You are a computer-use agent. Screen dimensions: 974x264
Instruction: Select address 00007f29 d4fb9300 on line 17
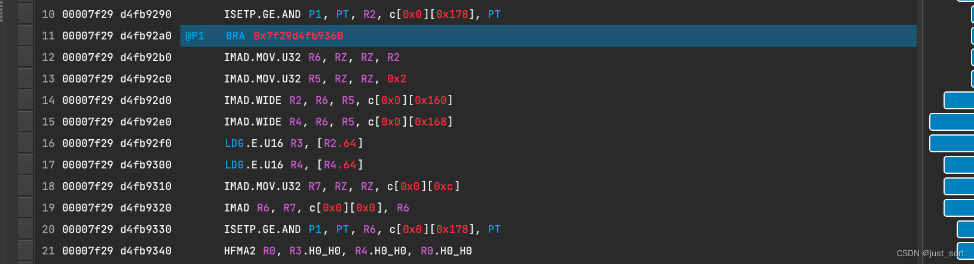pos(117,165)
